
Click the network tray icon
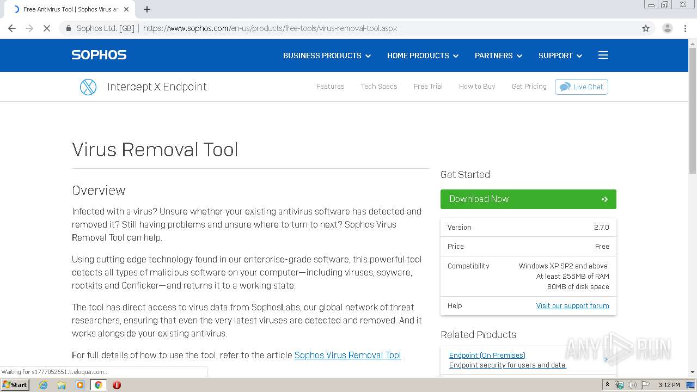click(x=619, y=385)
